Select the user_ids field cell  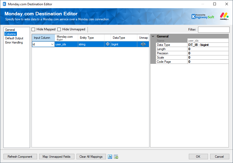coord(67,44)
